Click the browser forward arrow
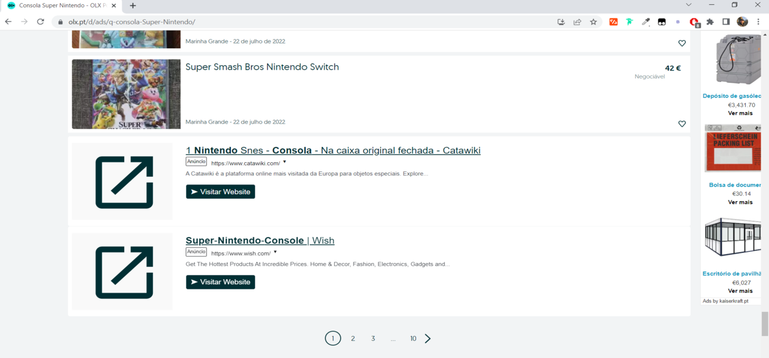769x358 pixels. pyautogui.click(x=24, y=21)
